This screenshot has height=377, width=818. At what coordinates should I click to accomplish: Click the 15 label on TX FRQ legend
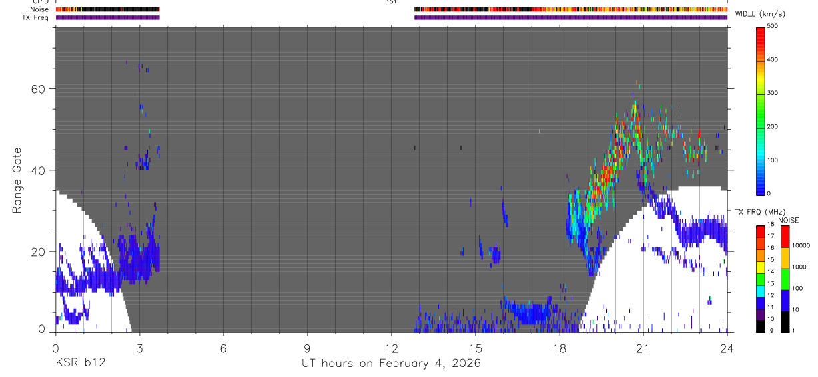[x=770, y=260]
